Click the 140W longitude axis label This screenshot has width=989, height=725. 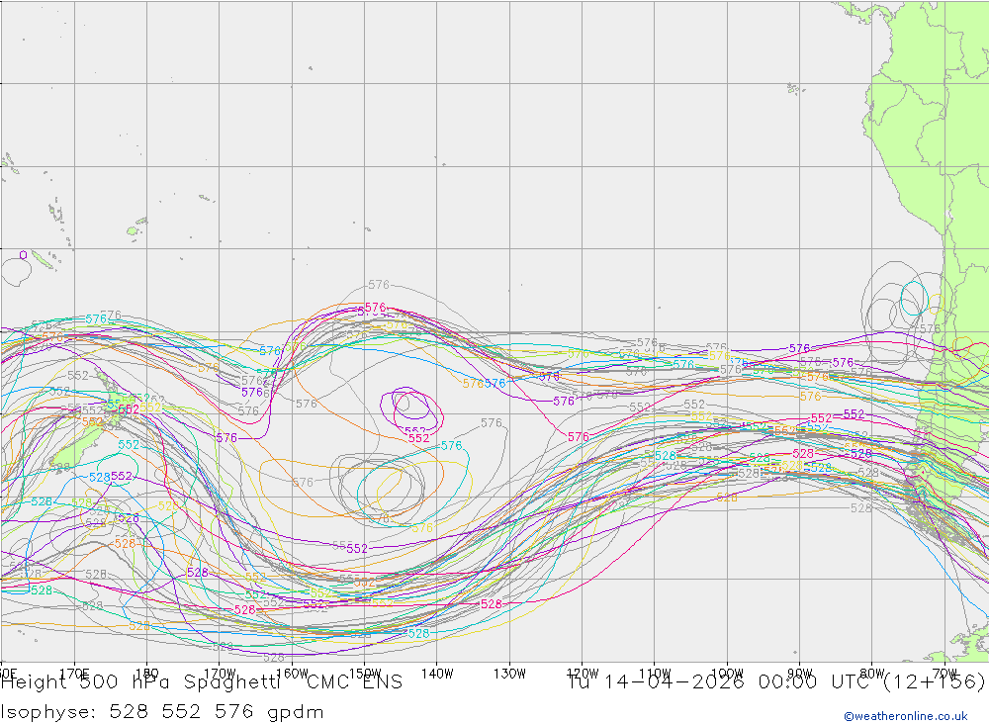click(x=437, y=674)
